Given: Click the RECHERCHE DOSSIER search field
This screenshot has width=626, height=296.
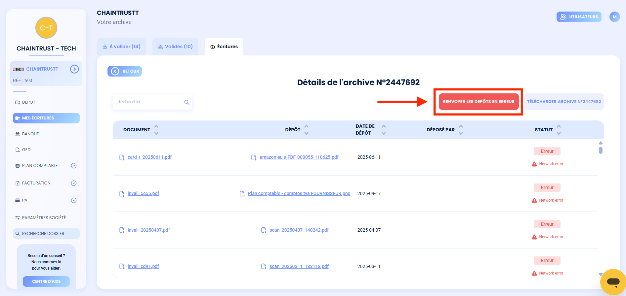Looking at the screenshot, I should point(46,234).
